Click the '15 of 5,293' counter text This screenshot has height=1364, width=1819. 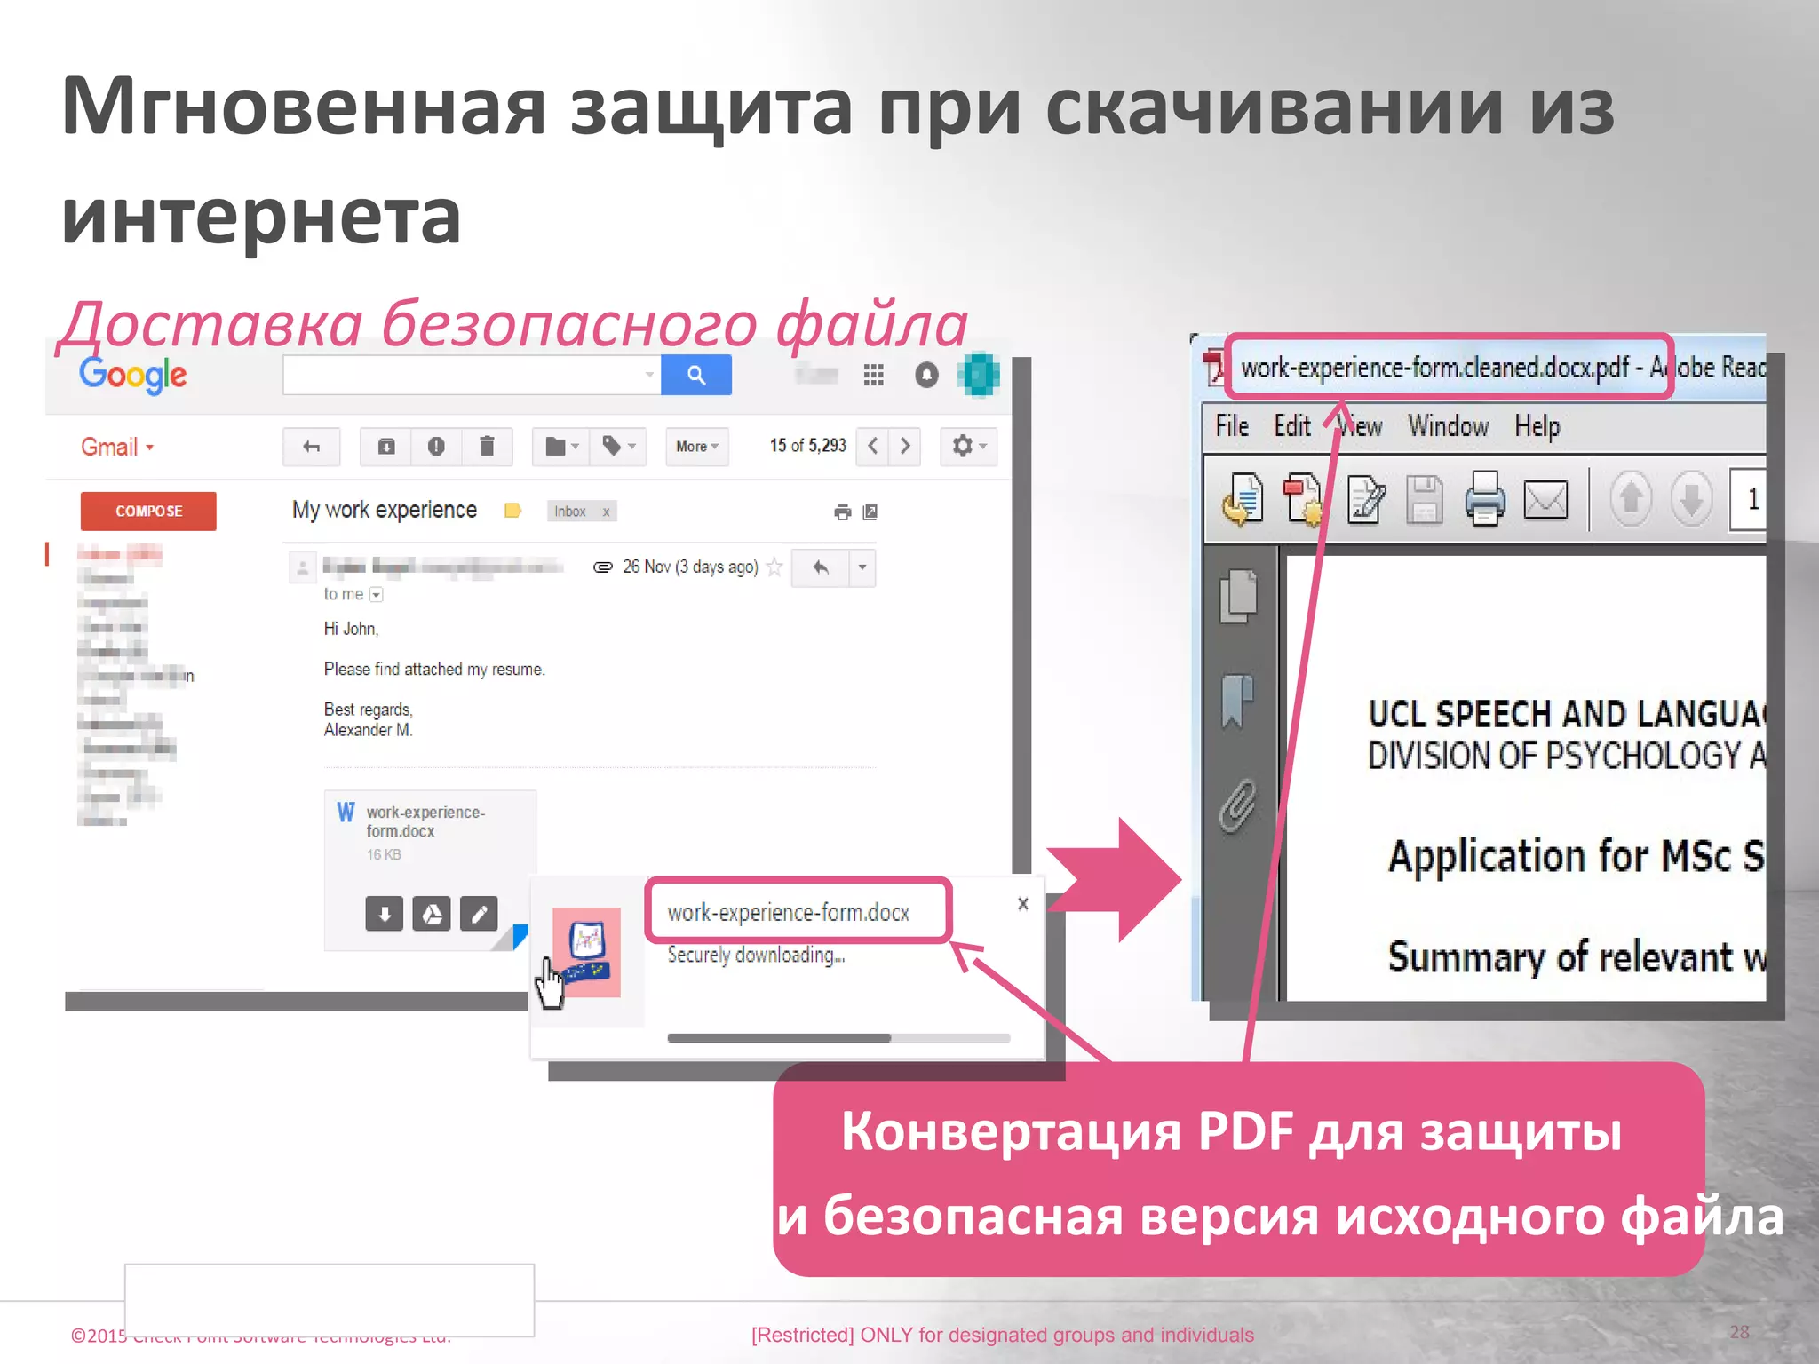(x=807, y=446)
